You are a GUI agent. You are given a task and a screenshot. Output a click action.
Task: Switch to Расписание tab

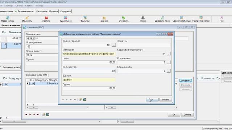[42, 11]
